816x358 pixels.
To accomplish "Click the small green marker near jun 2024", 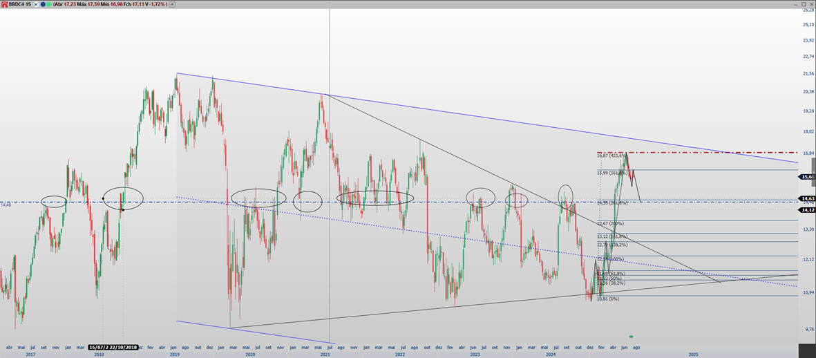I will [x=631, y=336].
